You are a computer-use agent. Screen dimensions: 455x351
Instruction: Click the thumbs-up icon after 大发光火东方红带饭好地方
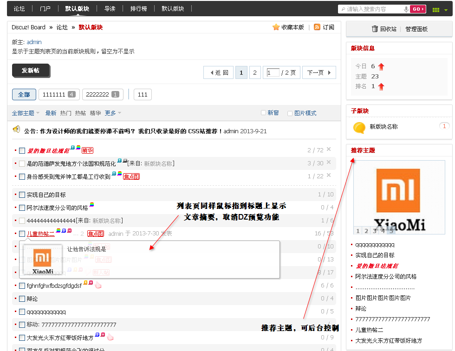(x=110, y=337)
